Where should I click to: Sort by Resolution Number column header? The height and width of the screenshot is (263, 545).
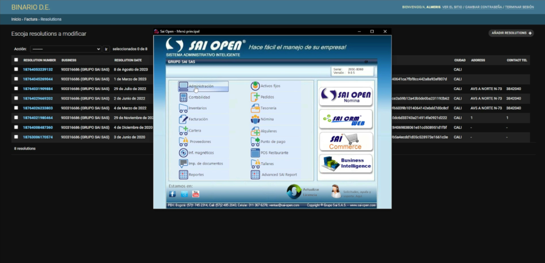(x=39, y=60)
